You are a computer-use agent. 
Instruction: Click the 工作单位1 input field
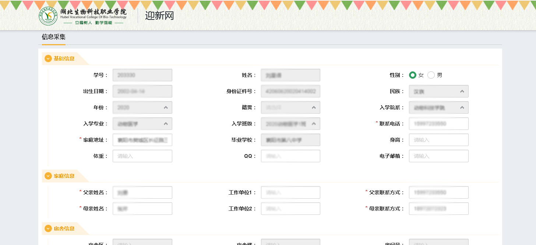point(290,192)
